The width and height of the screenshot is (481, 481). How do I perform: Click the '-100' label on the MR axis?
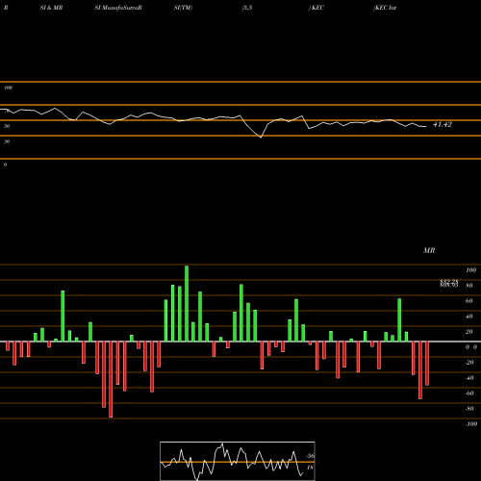[471, 424]
